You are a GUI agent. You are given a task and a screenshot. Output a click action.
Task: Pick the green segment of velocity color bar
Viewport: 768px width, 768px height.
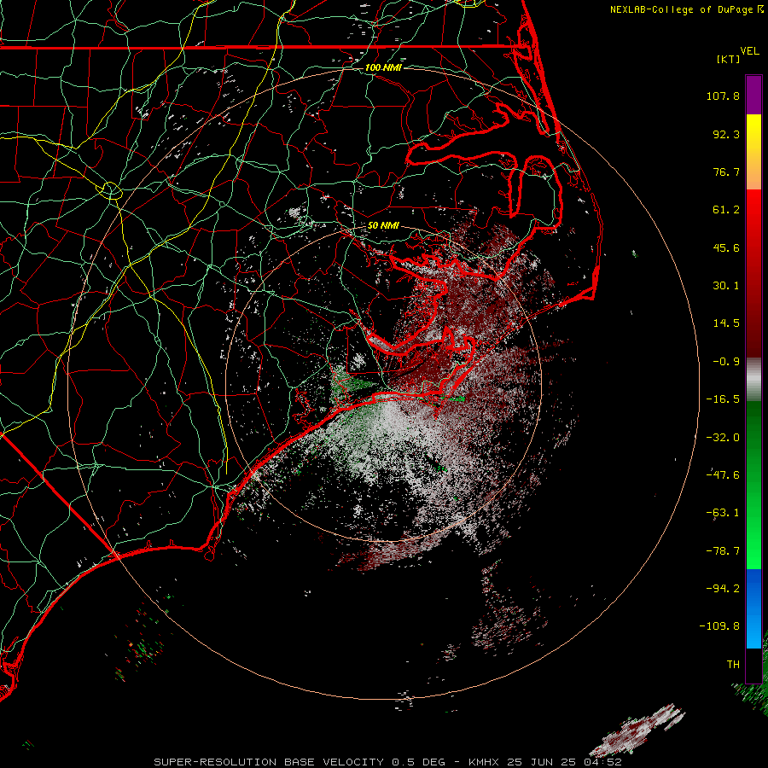pyautogui.click(x=753, y=485)
